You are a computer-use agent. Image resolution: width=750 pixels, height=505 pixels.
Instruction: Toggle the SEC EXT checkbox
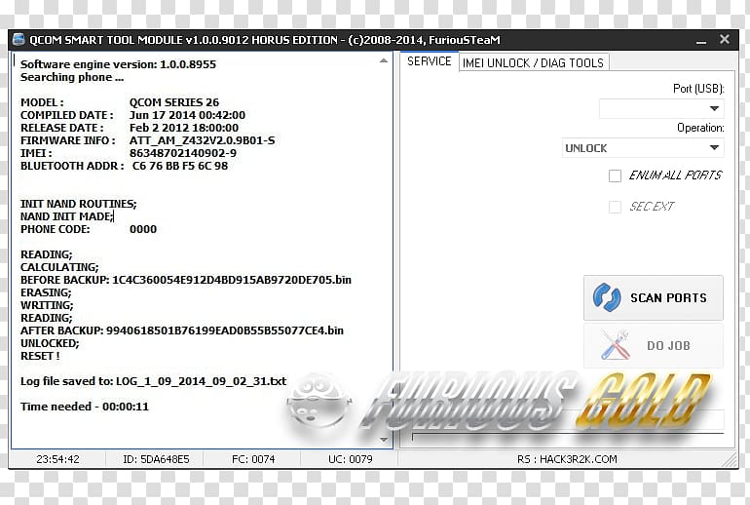pyautogui.click(x=615, y=207)
